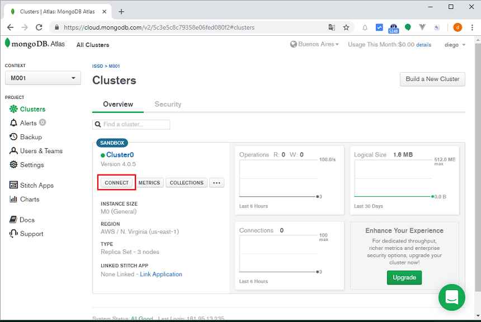Open the orange profile avatar
The width and height of the screenshot is (481, 322).
[458, 27]
